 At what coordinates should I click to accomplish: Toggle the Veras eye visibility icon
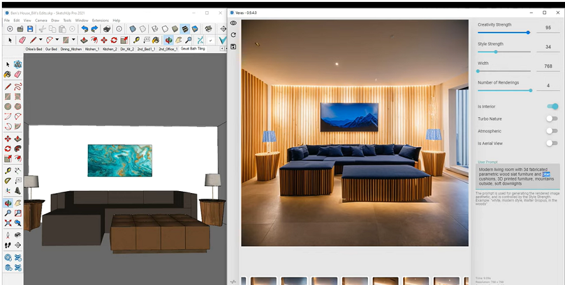(234, 23)
